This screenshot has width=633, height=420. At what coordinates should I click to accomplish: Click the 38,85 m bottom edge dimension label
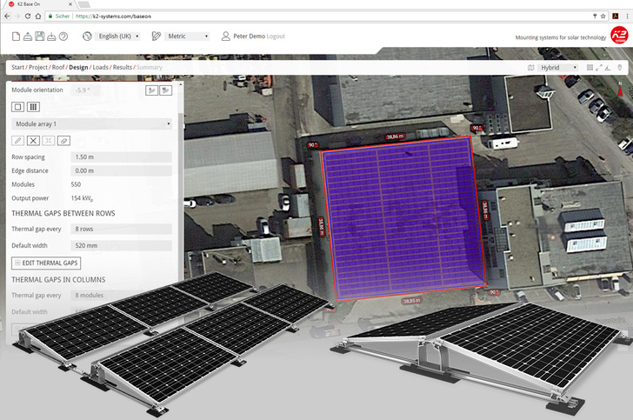coord(412,301)
